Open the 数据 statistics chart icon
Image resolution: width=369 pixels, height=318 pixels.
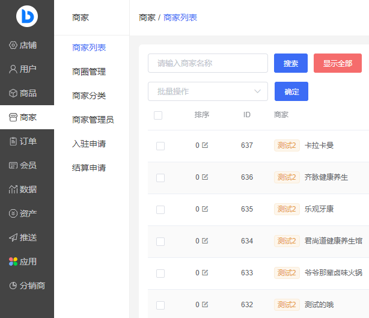(x=13, y=189)
